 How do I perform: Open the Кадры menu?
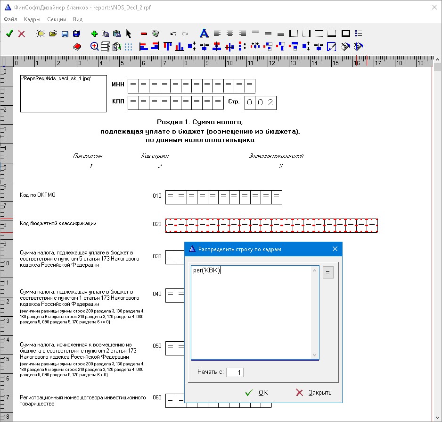(x=32, y=19)
